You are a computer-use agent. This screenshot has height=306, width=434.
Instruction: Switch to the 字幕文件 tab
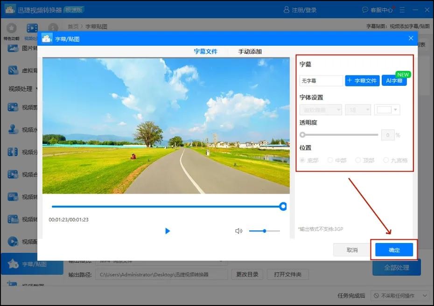(205, 52)
